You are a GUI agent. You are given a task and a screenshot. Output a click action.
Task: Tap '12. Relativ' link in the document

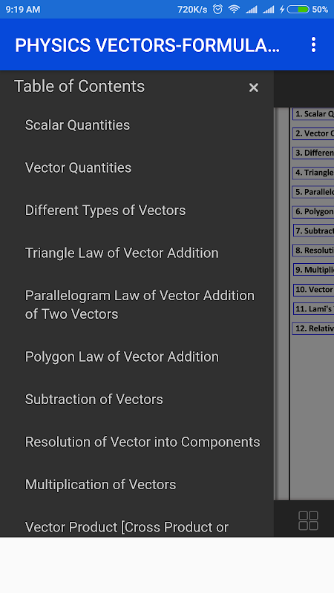313,328
